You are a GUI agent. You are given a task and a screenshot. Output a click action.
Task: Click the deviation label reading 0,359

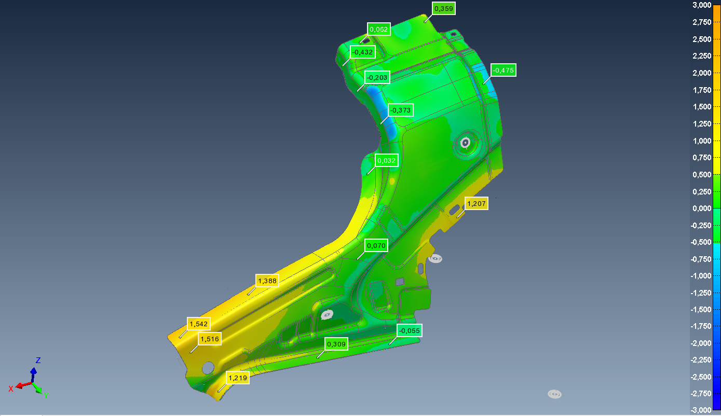tap(443, 8)
